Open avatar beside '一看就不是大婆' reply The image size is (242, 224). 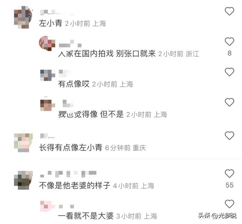(x=48, y=206)
